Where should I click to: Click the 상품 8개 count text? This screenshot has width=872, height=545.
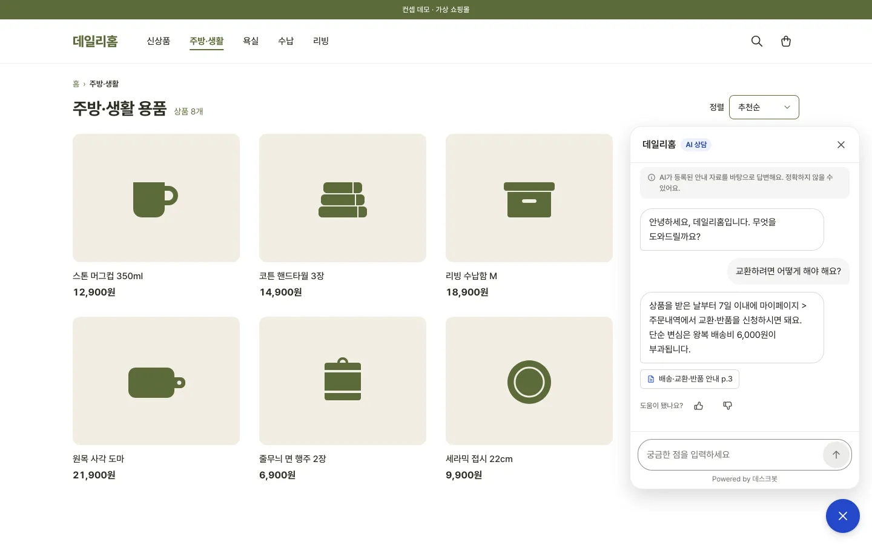click(188, 111)
